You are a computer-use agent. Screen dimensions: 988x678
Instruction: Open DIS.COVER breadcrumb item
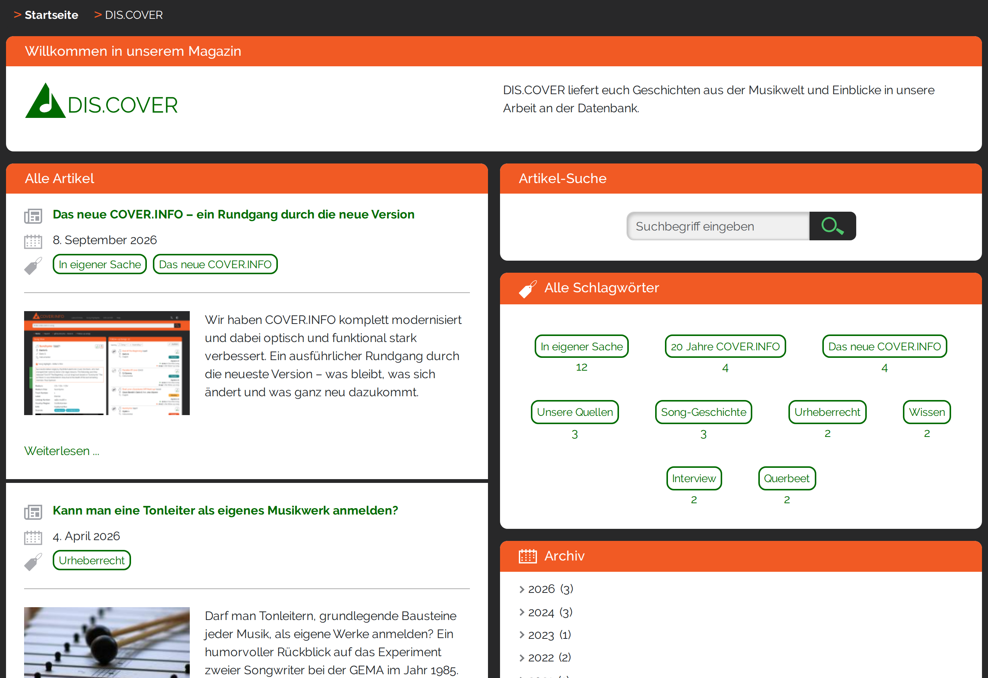coord(134,15)
